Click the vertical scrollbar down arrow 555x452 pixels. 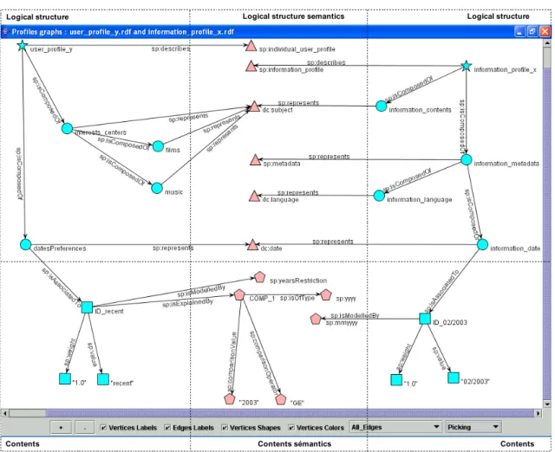tap(547, 404)
